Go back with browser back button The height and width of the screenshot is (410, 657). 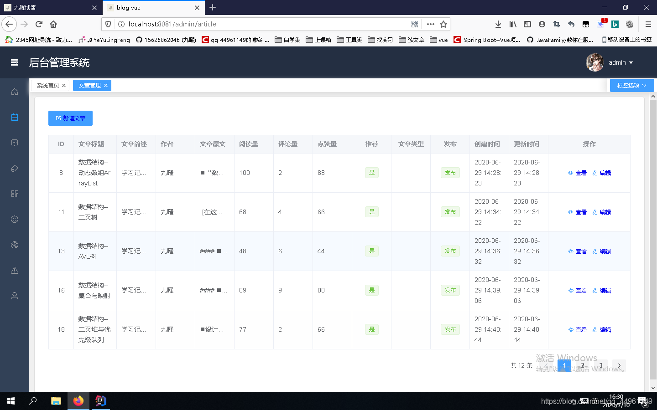[x=9, y=24]
